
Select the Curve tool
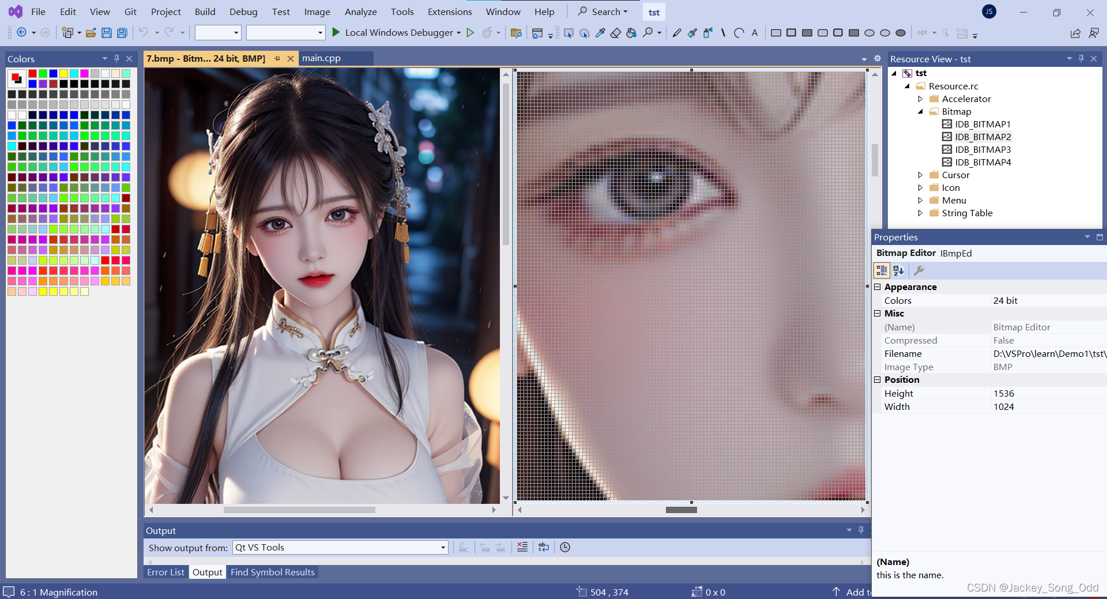click(x=739, y=33)
